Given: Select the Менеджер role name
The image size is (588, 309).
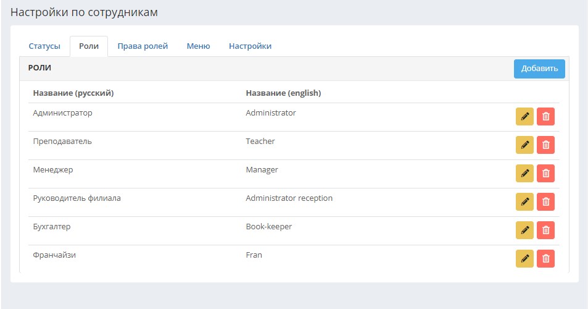Looking at the screenshot, I should (53, 170).
